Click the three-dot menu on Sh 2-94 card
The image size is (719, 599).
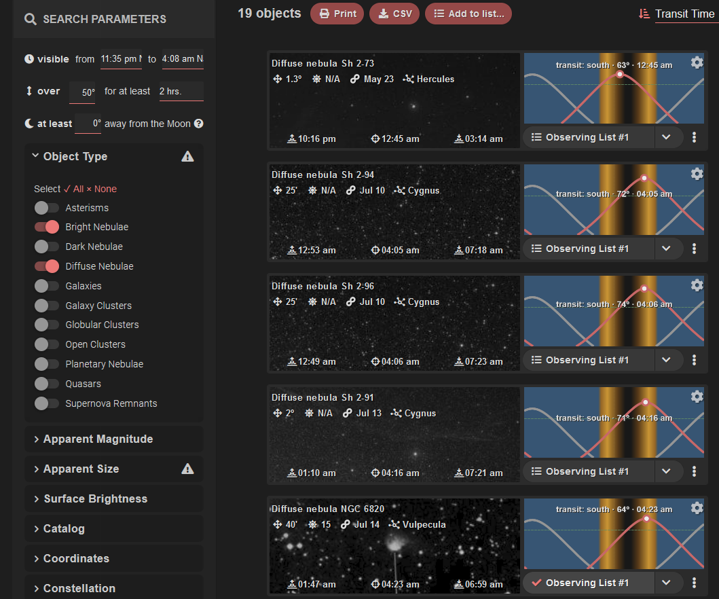point(694,248)
